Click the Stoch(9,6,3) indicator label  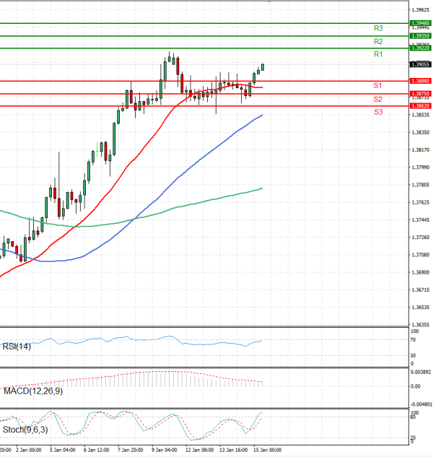26,430
